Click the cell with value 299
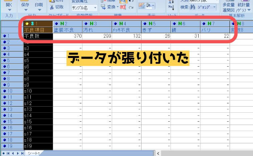 97,36
